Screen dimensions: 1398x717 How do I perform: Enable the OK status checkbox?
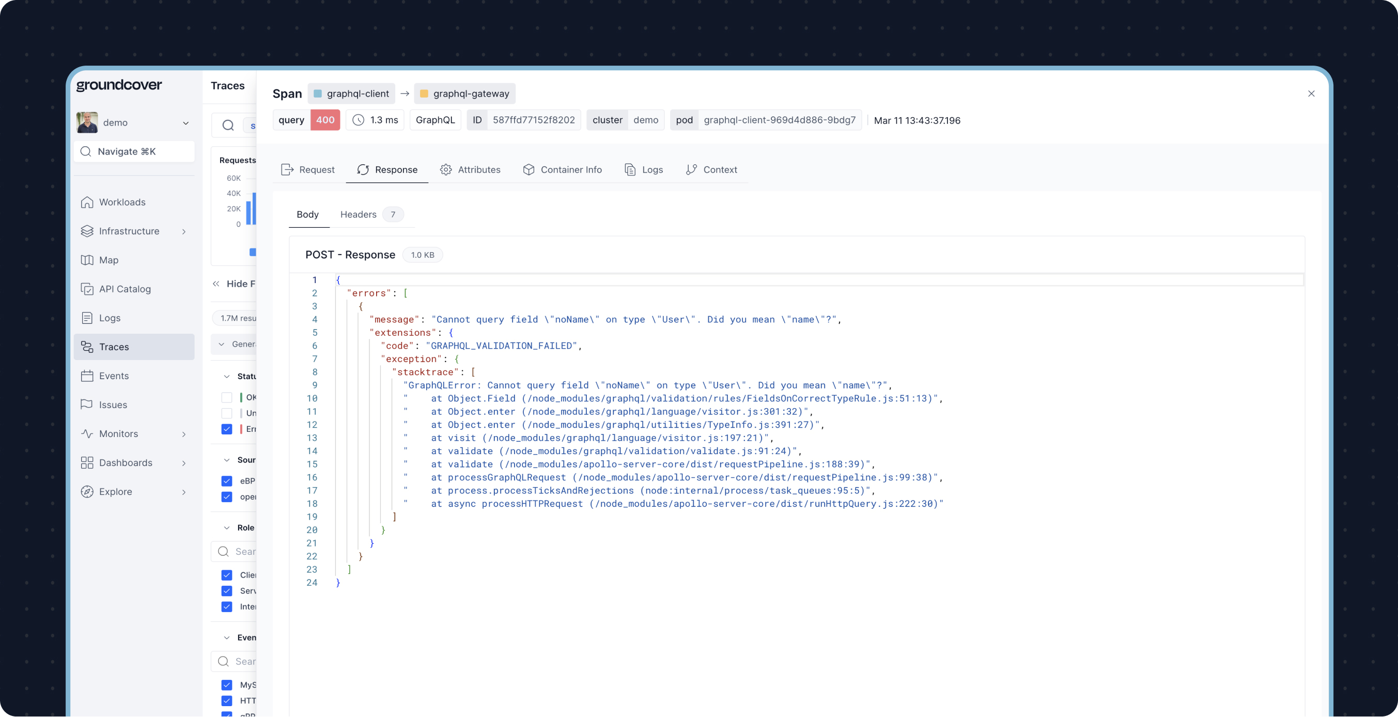coord(227,398)
